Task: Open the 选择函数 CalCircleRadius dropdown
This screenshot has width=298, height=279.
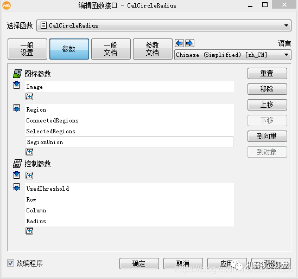Action: [163, 25]
